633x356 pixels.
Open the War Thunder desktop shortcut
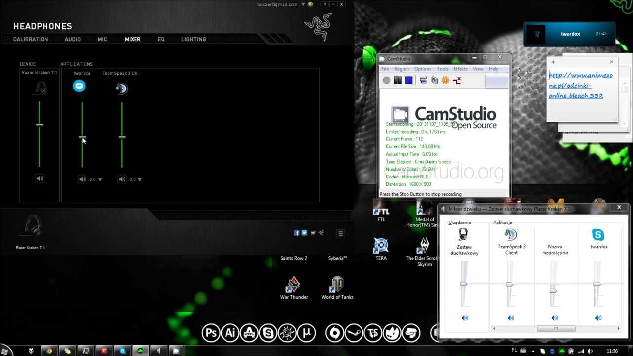pyautogui.click(x=294, y=288)
